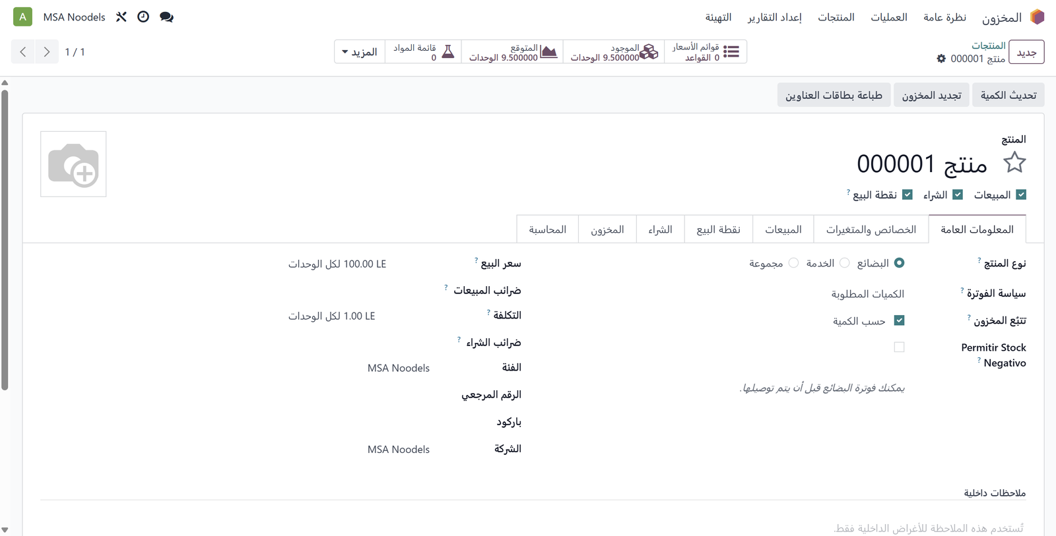The height and width of the screenshot is (536, 1056).
Task: Switch to the الشراء tab
Action: click(660, 229)
